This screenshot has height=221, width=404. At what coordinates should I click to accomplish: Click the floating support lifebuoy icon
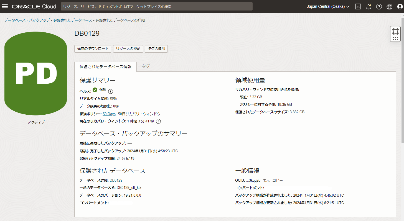pyautogui.click(x=395, y=31)
